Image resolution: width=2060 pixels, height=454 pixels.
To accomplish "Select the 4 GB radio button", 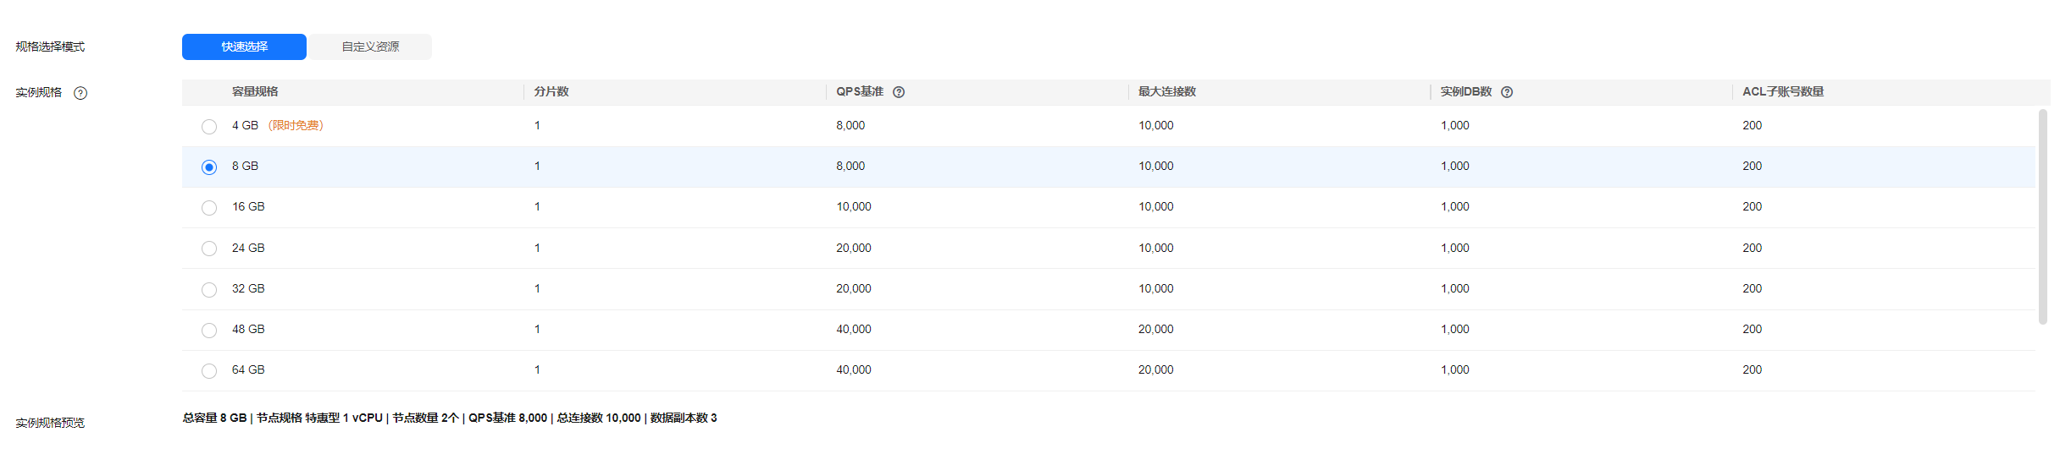I will (x=209, y=127).
